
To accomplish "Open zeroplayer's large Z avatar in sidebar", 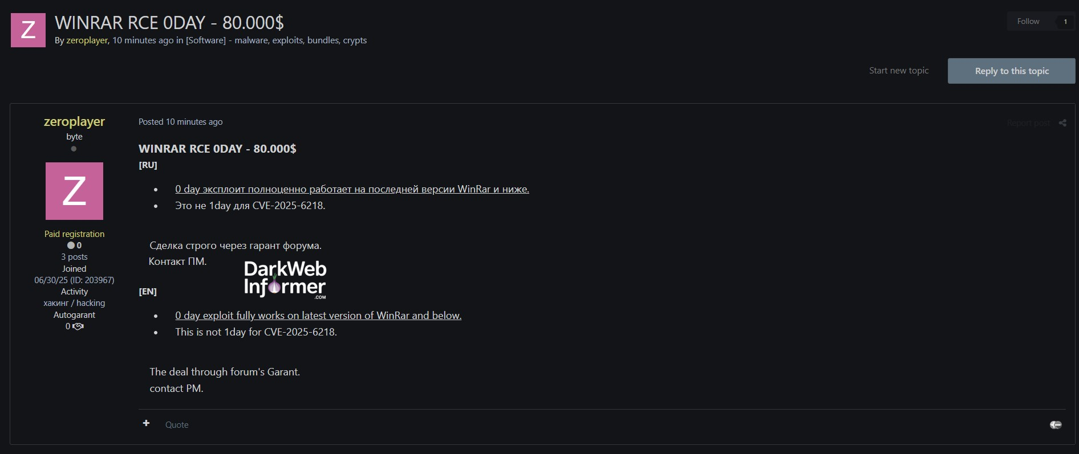I will click(74, 191).
